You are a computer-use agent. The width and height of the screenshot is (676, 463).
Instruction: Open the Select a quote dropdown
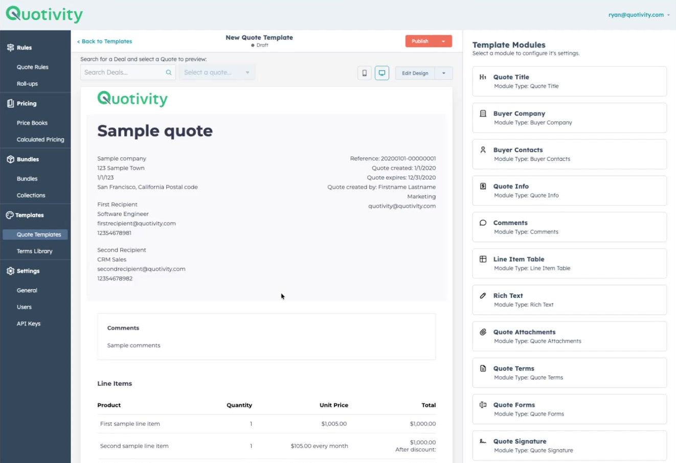(x=217, y=73)
